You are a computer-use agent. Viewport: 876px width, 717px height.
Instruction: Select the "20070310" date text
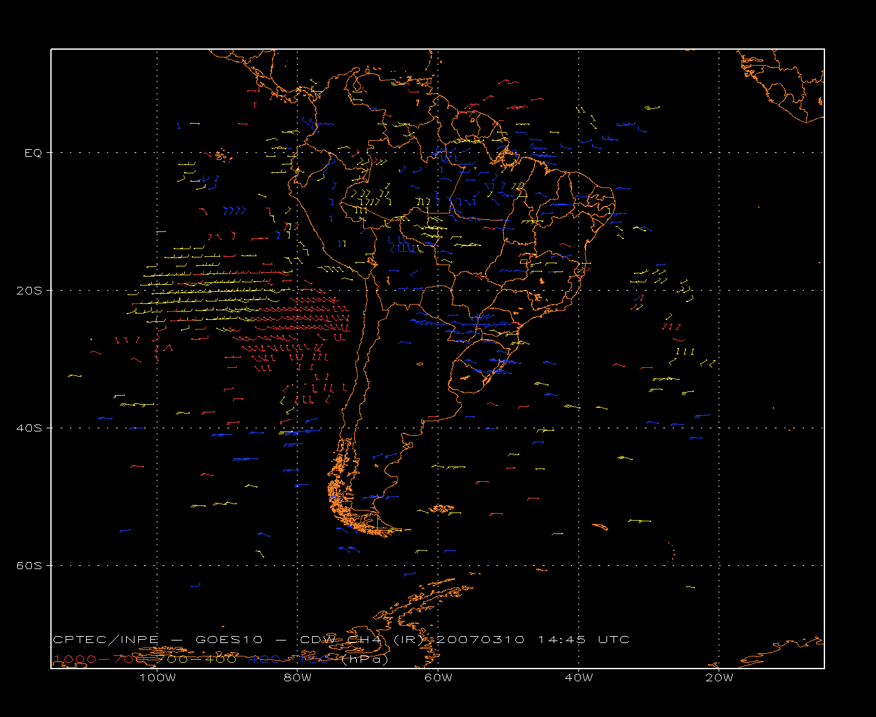480,639
